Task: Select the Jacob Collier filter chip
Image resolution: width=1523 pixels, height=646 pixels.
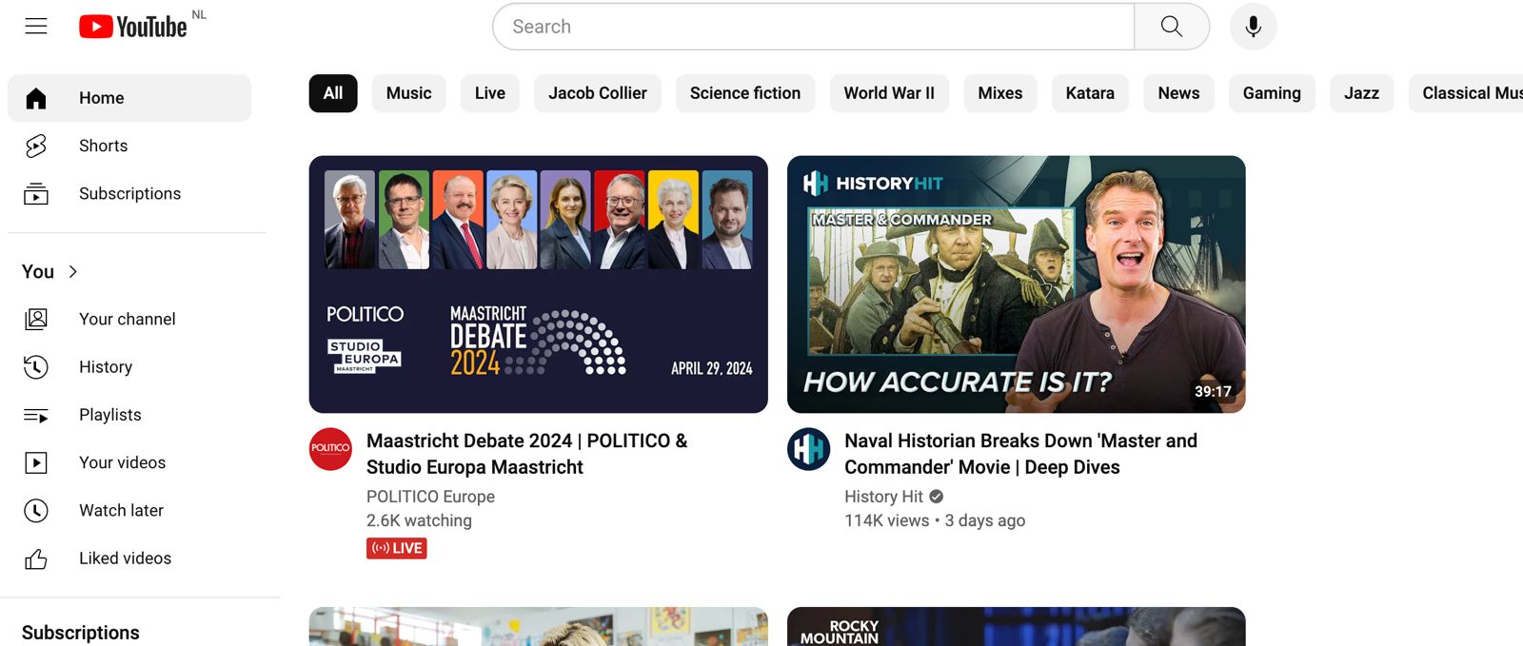Action: (598, 93)
